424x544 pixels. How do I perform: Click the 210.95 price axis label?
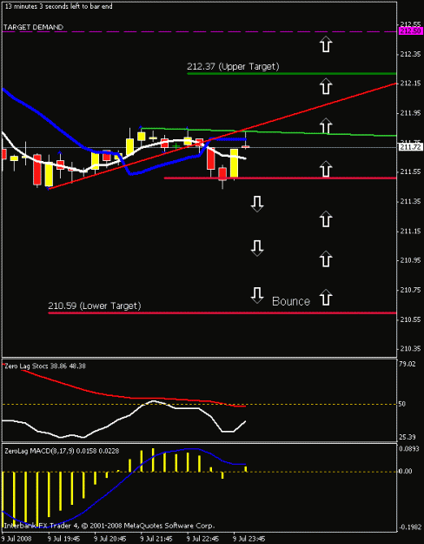410,260
